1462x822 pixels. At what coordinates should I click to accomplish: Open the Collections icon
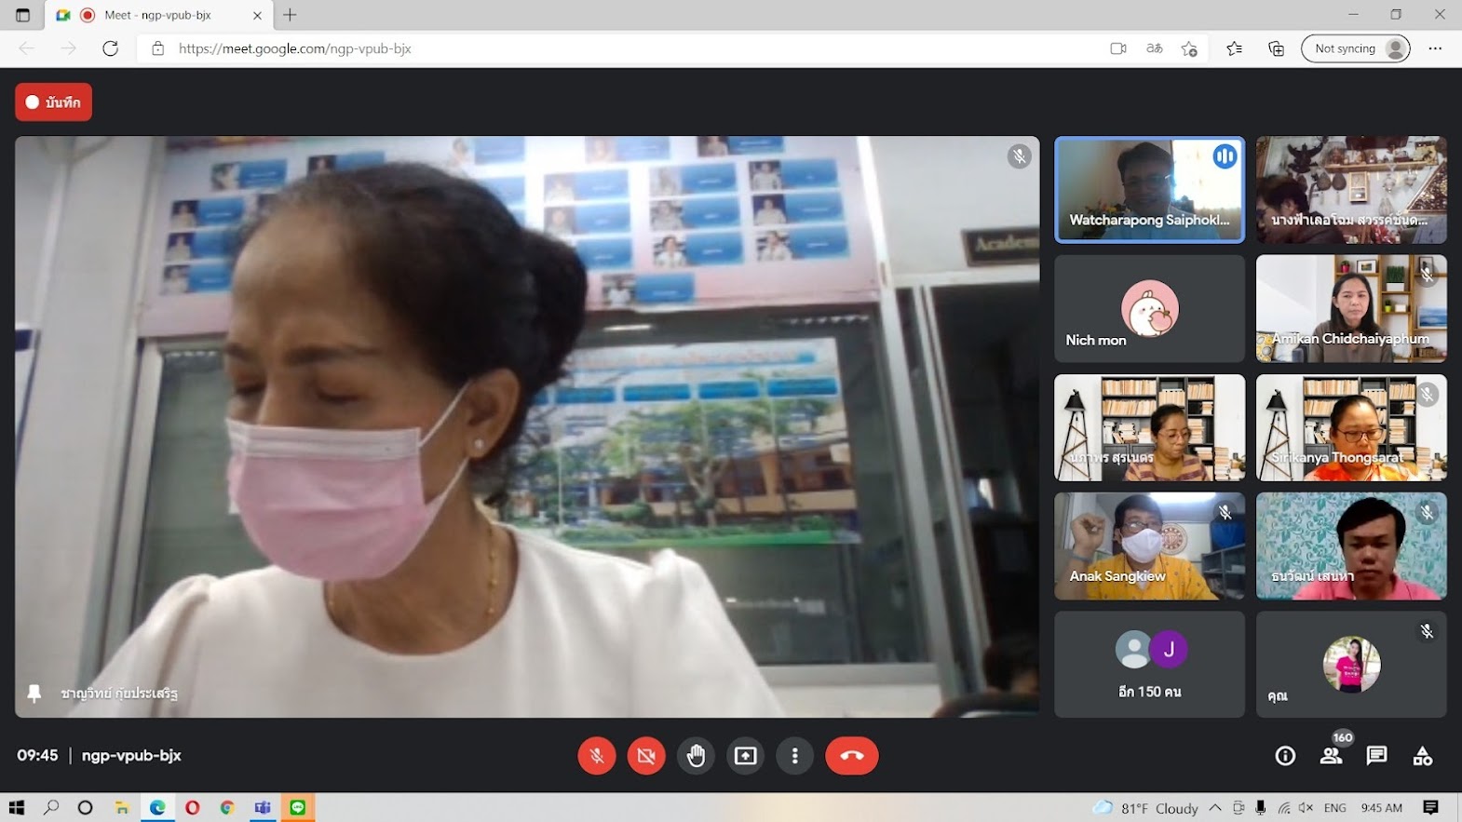click(x=1277, y=48)
